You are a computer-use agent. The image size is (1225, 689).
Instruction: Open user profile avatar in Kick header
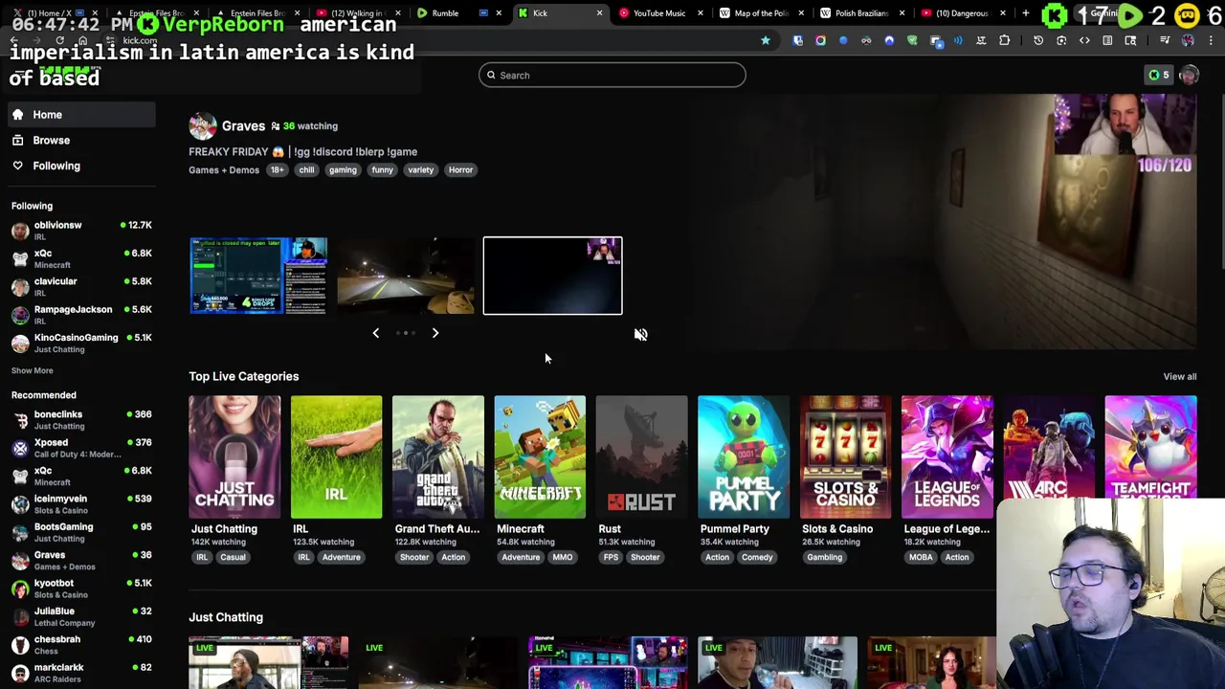point(1189,76)
